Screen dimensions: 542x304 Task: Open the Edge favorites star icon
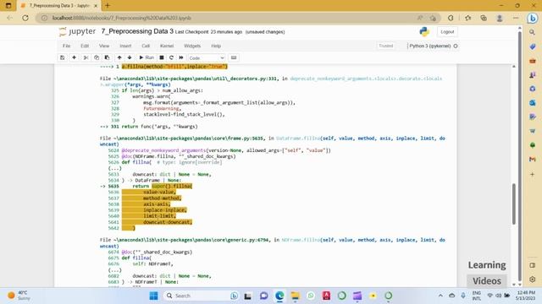tap(467, 18)
